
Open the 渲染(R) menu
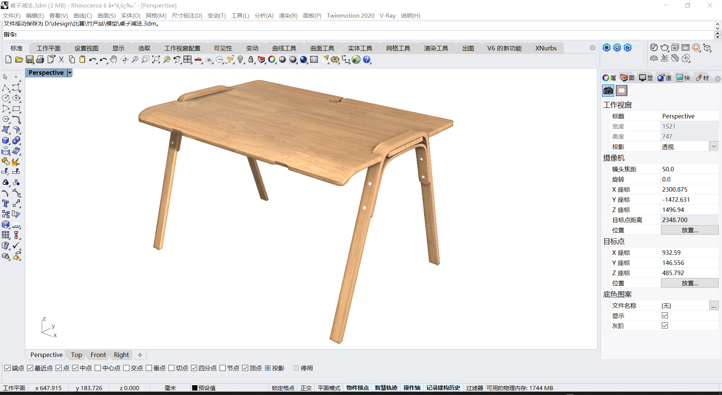coord(288,15)
